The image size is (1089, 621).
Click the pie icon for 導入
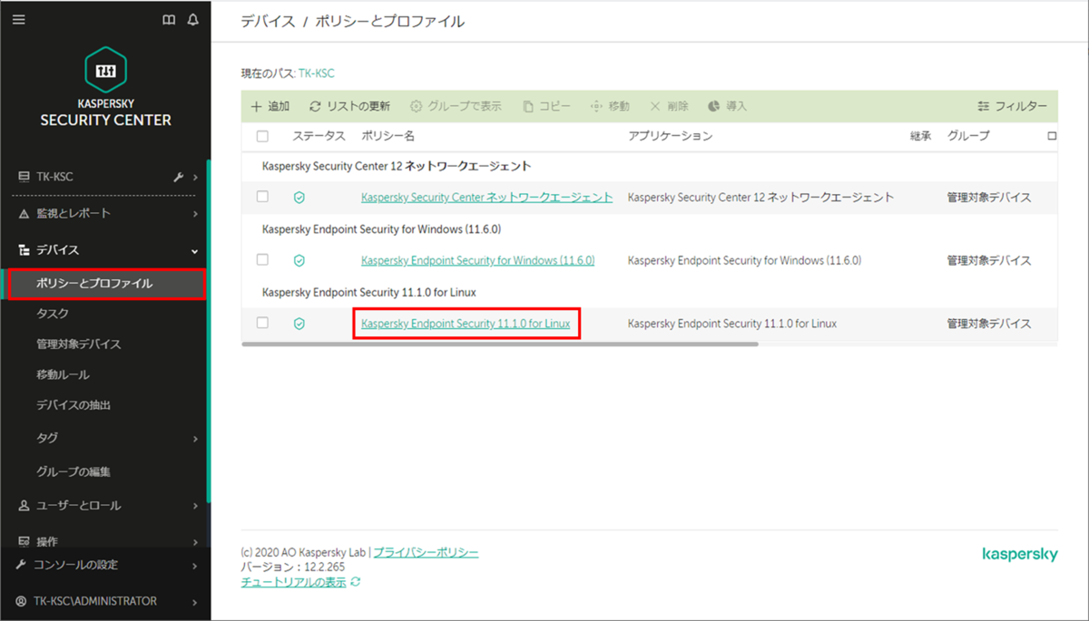(714, 106)
